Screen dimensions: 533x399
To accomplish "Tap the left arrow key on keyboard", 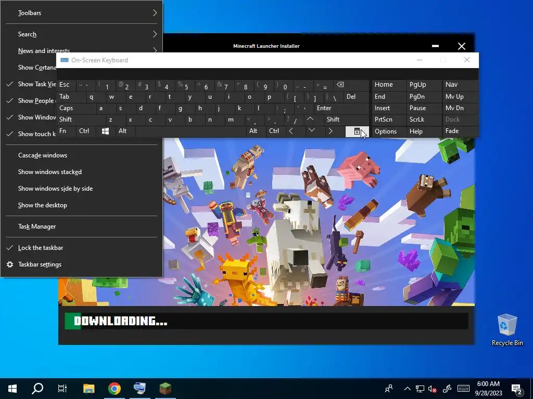I will coord(291,131).
